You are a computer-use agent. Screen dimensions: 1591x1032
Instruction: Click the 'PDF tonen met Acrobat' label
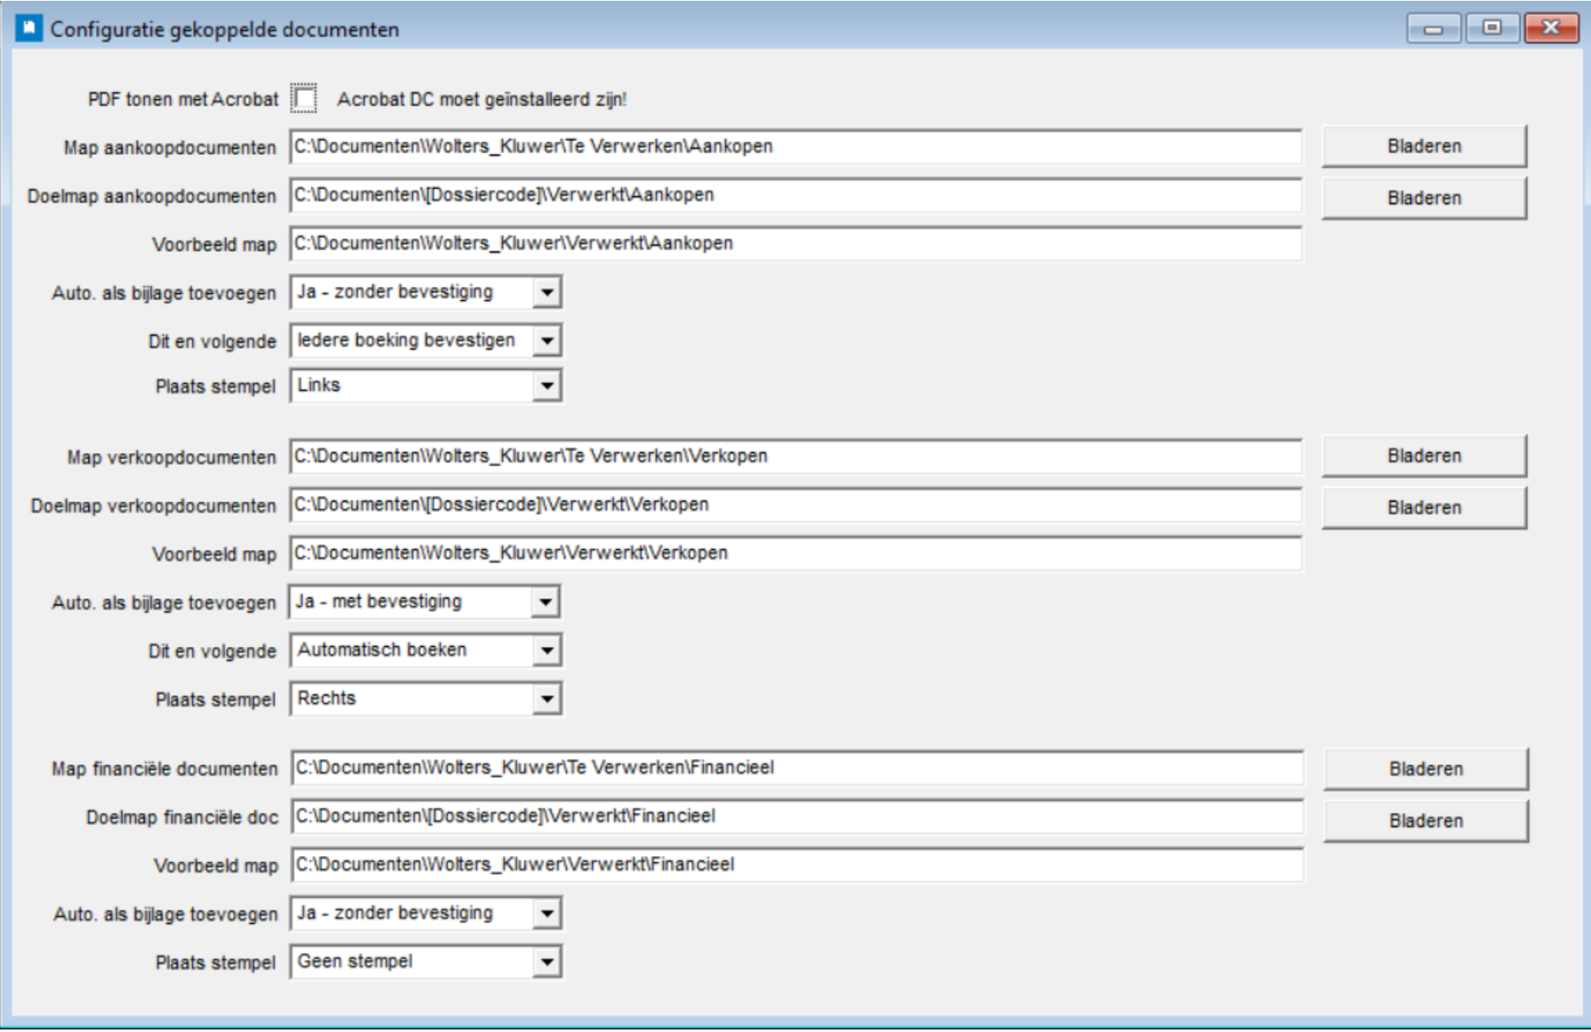pyautogui.click(x=183, y=99)
